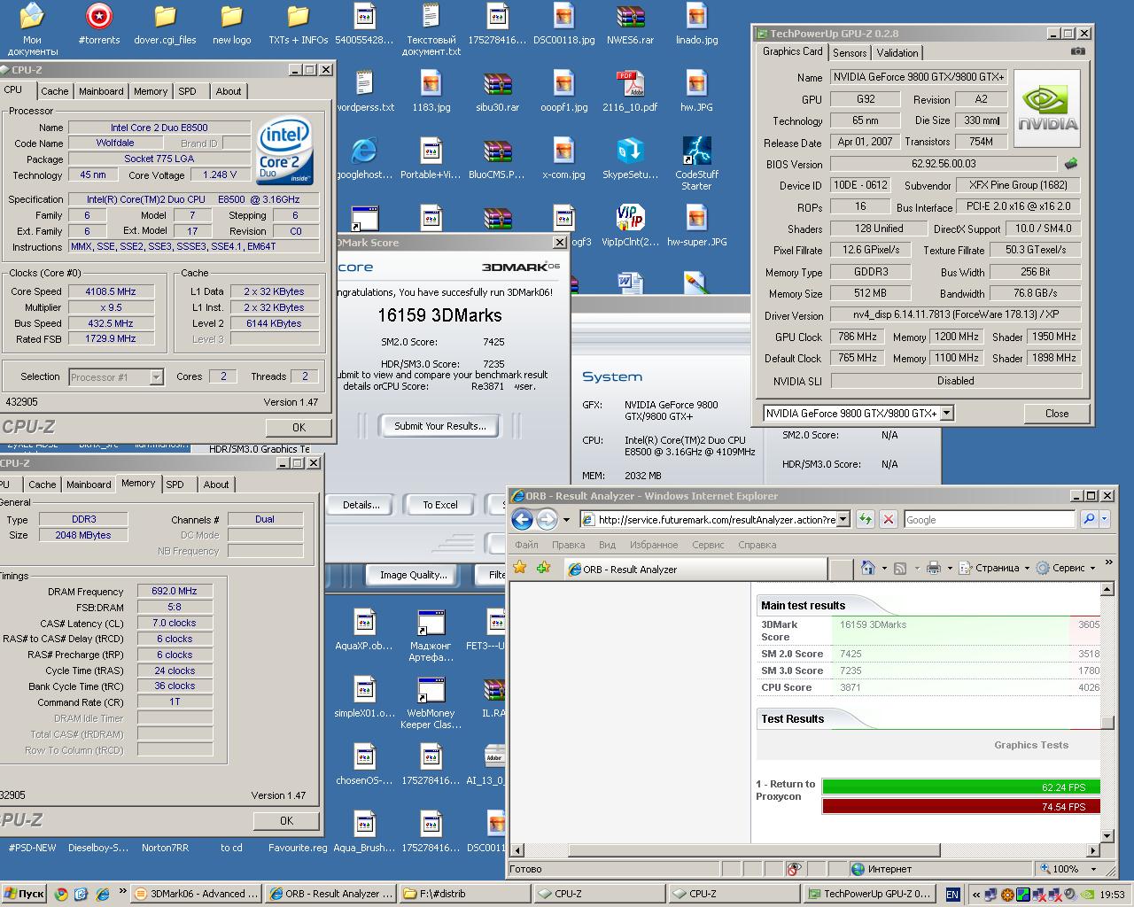Select the SkypeSetu... installer icon
1134x907 pixels.
pos(631,159)
